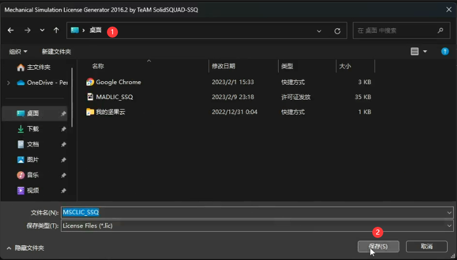Screen dimensions: 457x260
Task: Open the 组织 menu
Action: coord(18,51)
